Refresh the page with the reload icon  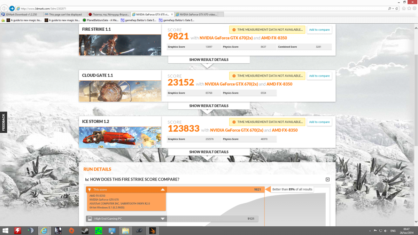tap(397, 8)
